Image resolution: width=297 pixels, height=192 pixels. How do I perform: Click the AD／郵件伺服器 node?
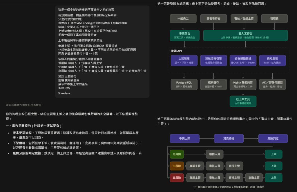tap(272, 84)
